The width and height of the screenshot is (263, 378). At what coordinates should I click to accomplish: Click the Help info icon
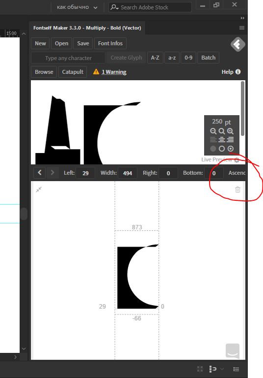pyautogui.click(x=238, y=71)
